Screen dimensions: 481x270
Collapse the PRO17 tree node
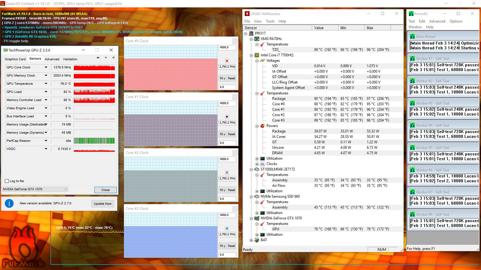coord(246,34)
